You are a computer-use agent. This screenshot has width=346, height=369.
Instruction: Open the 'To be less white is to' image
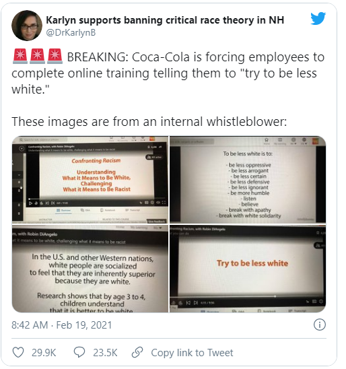pos(248,180)
